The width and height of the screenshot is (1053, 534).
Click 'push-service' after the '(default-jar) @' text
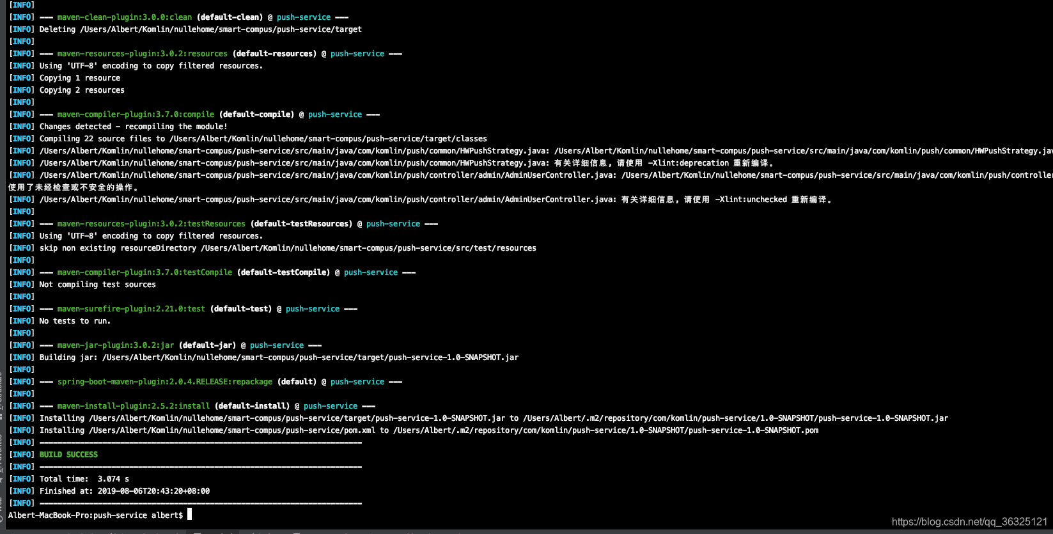[x=277, y=345]
